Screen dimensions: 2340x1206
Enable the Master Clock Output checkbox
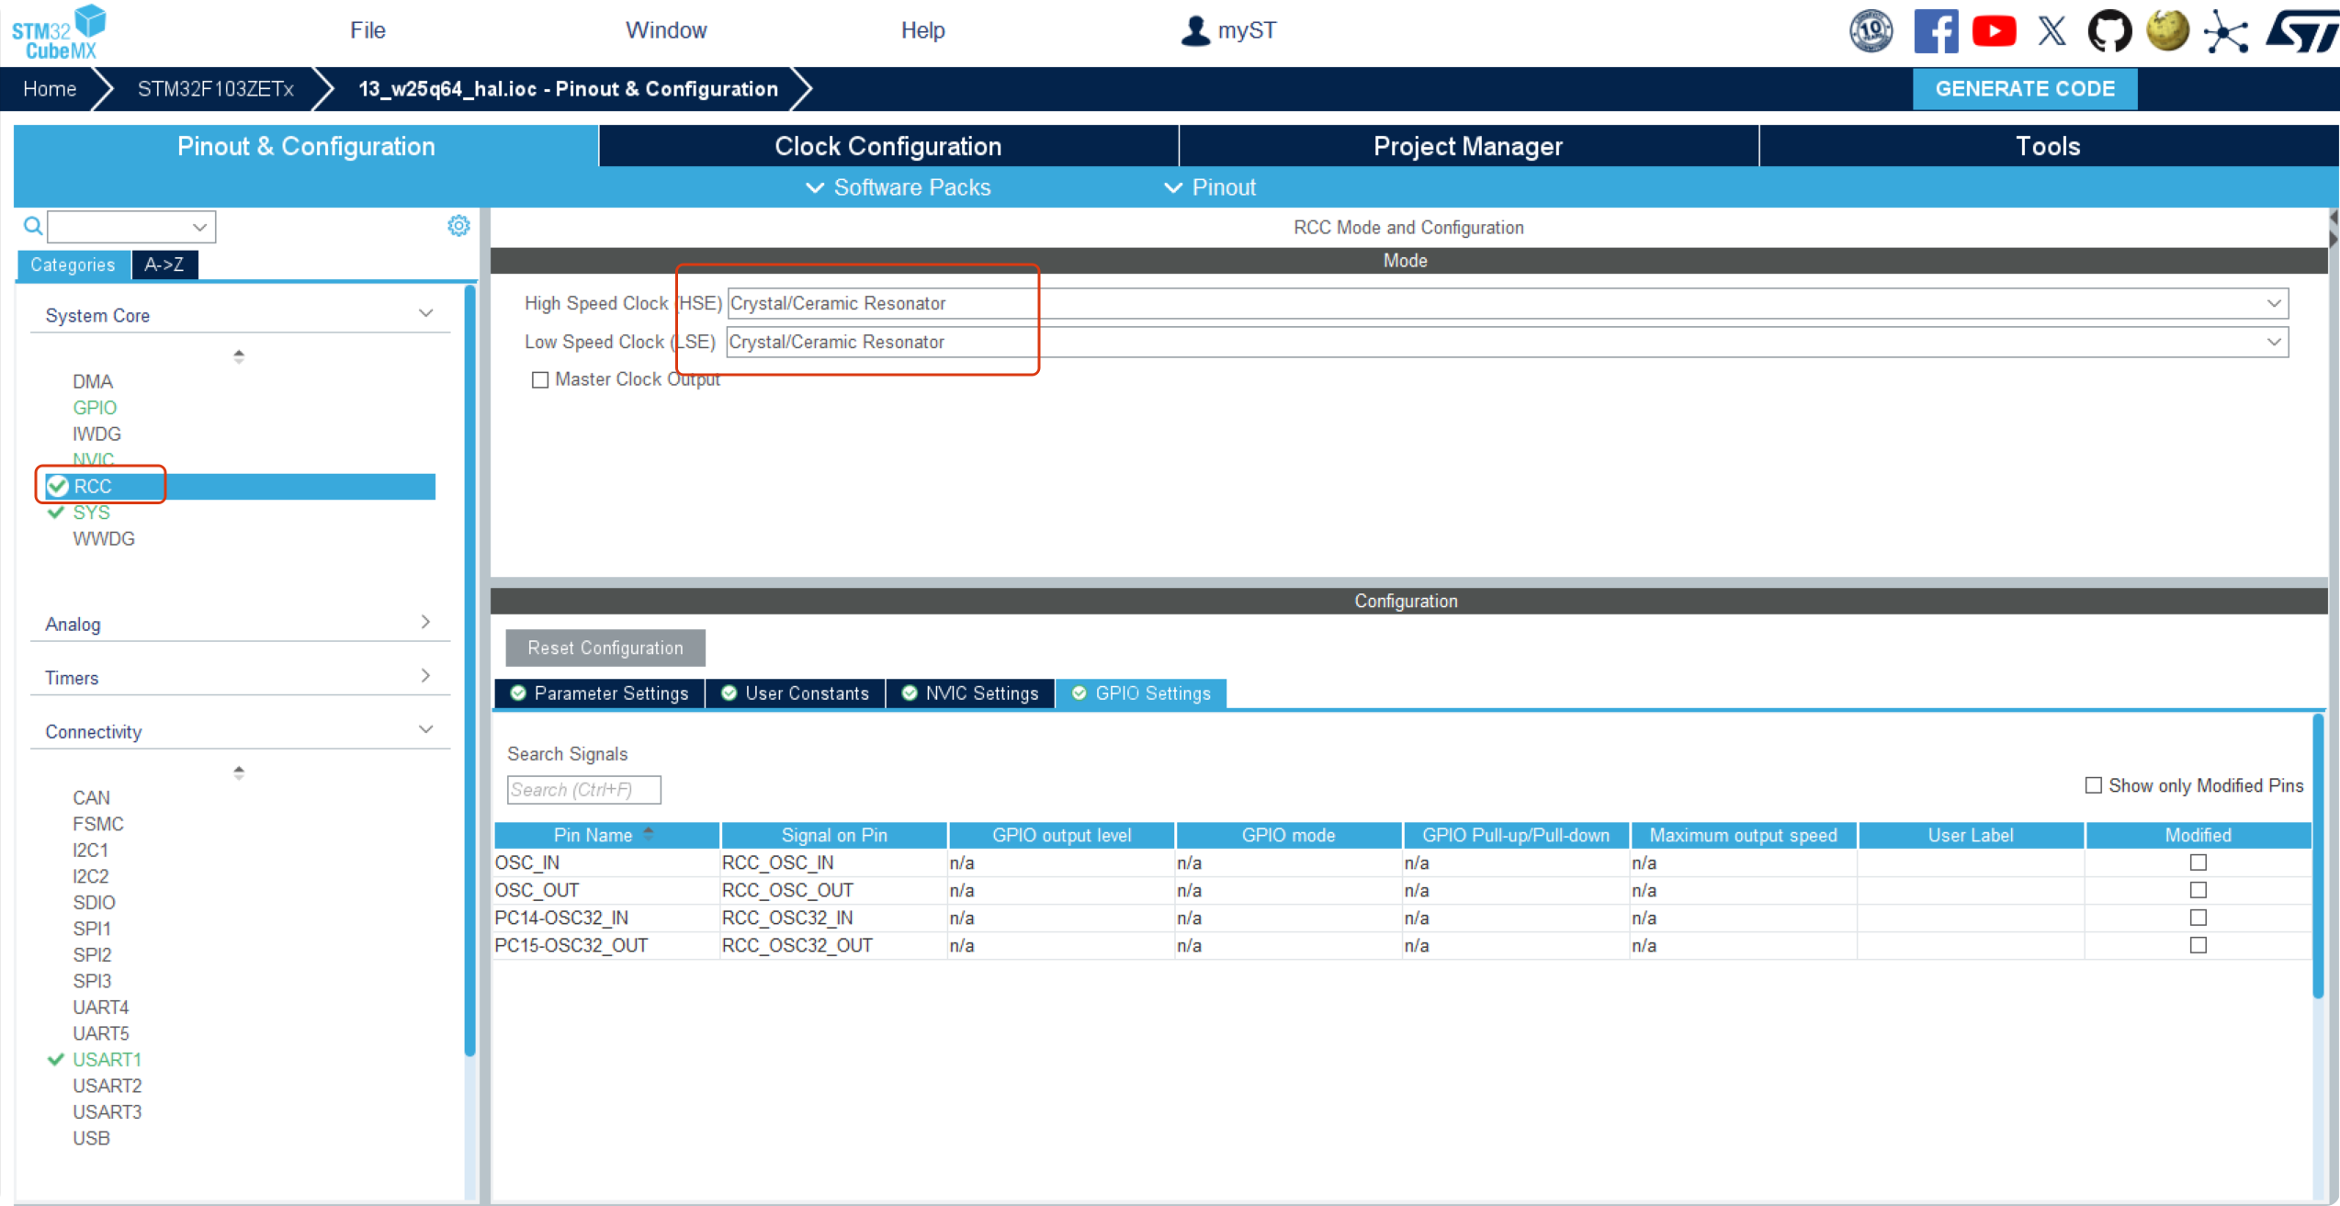540,379
